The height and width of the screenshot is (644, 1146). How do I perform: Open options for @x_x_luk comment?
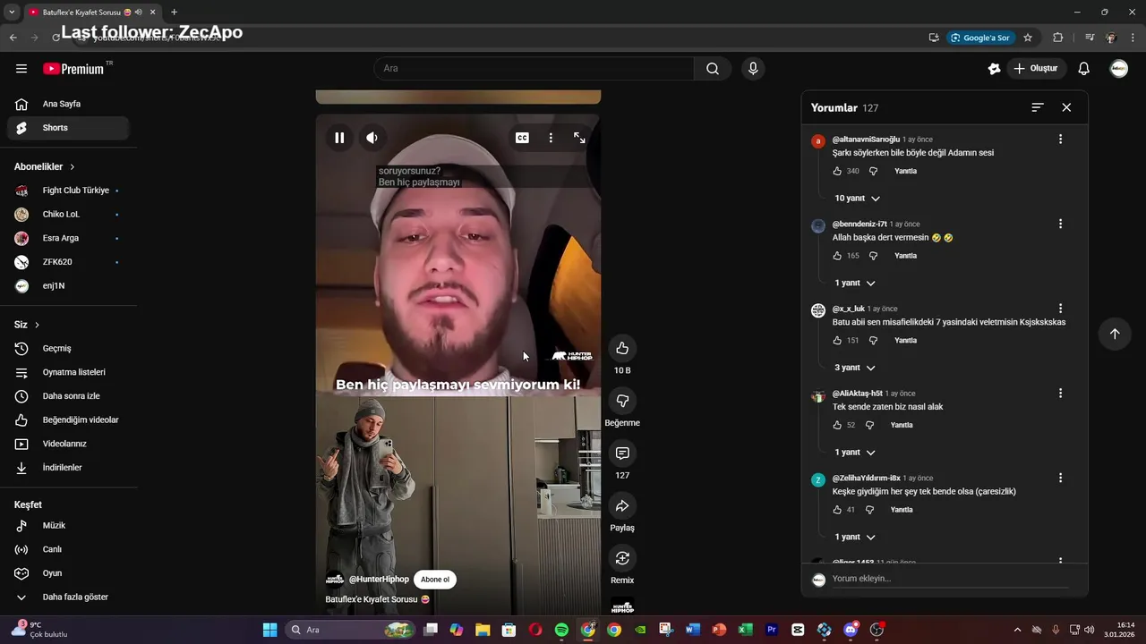(x=1060, y=309)
